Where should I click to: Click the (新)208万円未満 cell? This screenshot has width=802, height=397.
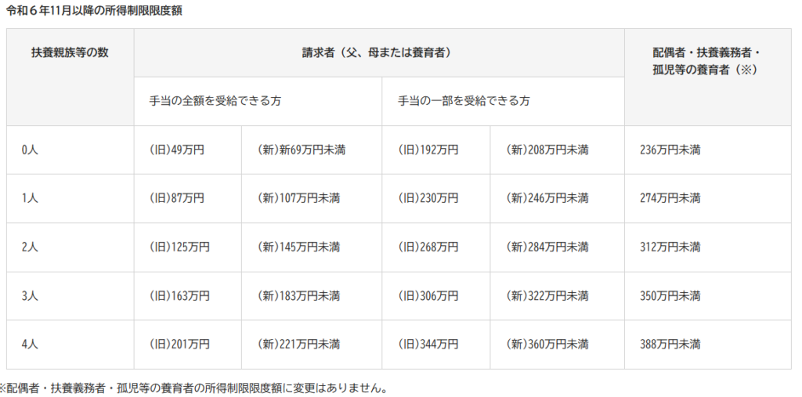point(547,150)
